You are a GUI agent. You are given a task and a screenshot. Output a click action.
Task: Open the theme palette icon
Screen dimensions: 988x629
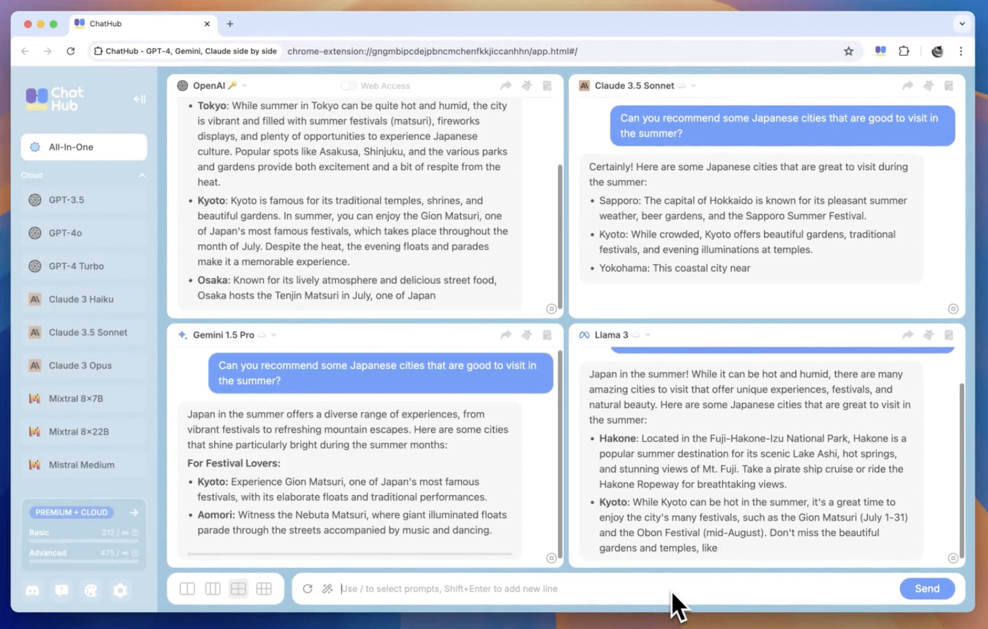[x=91, y=590]
